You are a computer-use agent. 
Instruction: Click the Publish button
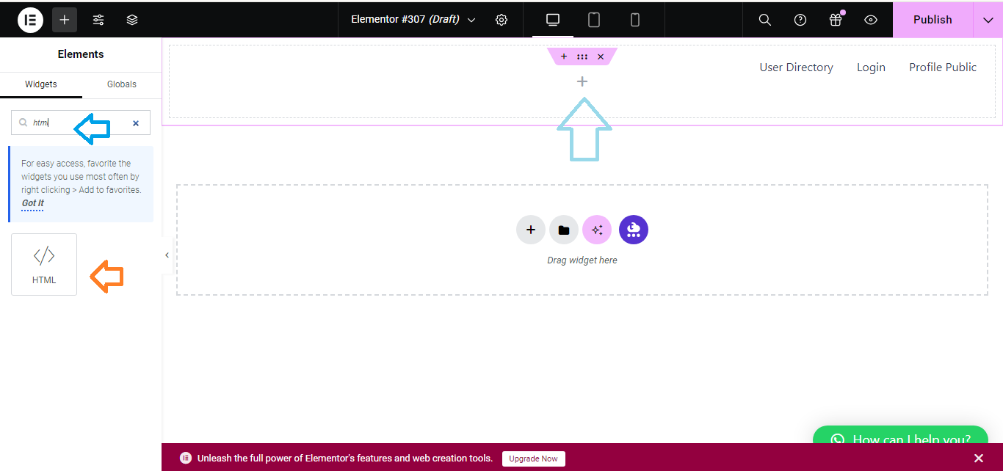pos(933,20)
